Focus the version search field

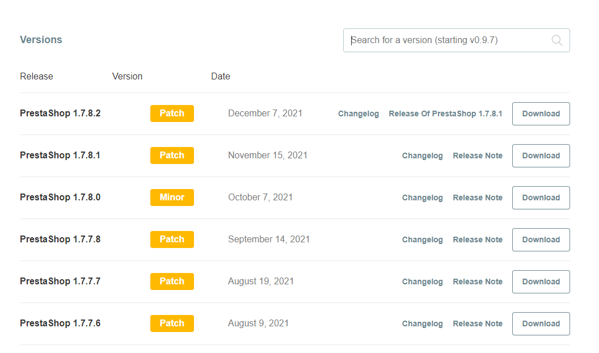coord(448,40)
